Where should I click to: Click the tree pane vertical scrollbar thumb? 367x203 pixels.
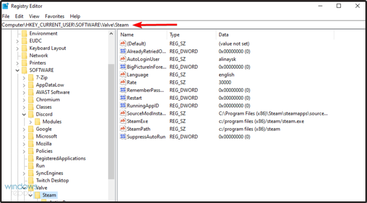pos(111,121)
